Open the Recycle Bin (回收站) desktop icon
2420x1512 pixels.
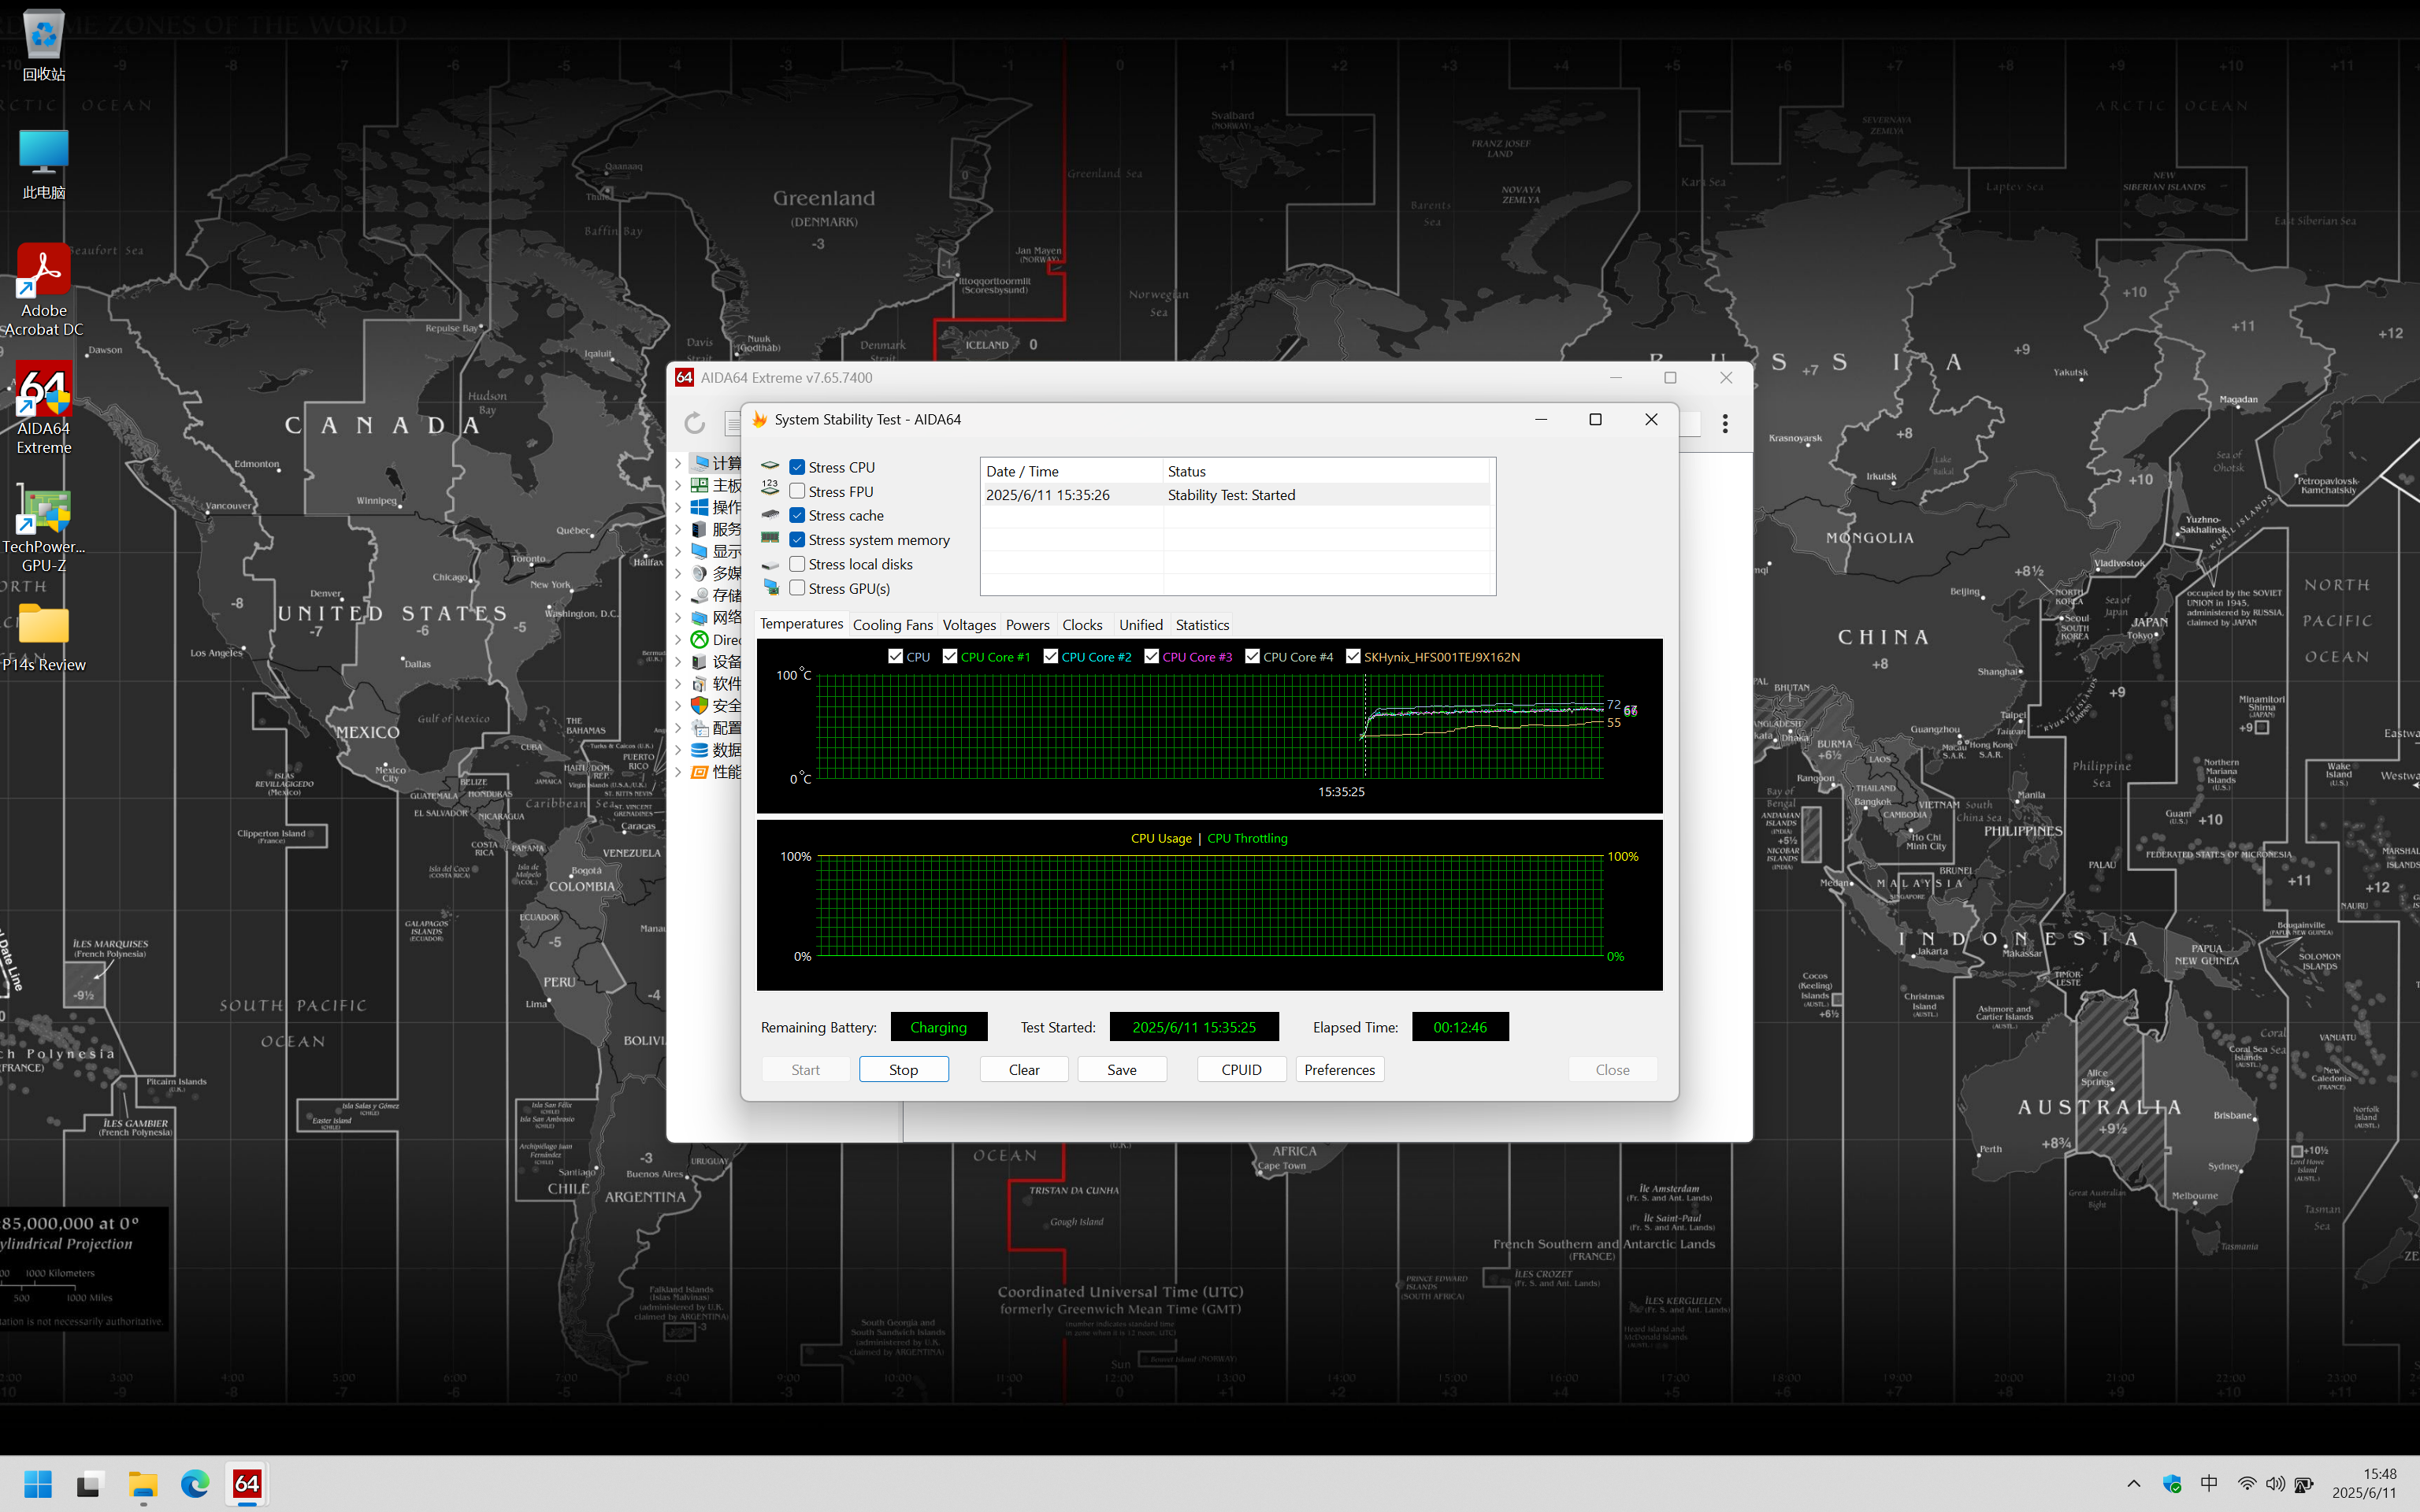point(43,46)
